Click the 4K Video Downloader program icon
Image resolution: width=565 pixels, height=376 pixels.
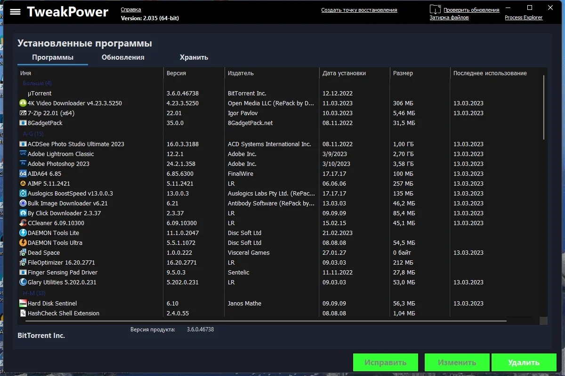23,103
